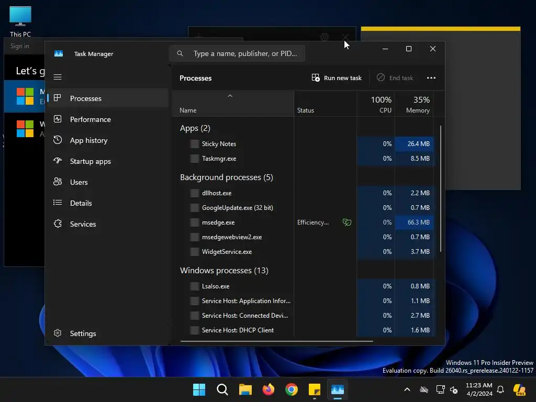Screen dimensions: 536x402
Task: Open the three-dot more options menu
Action: click(x=431, y=78)
